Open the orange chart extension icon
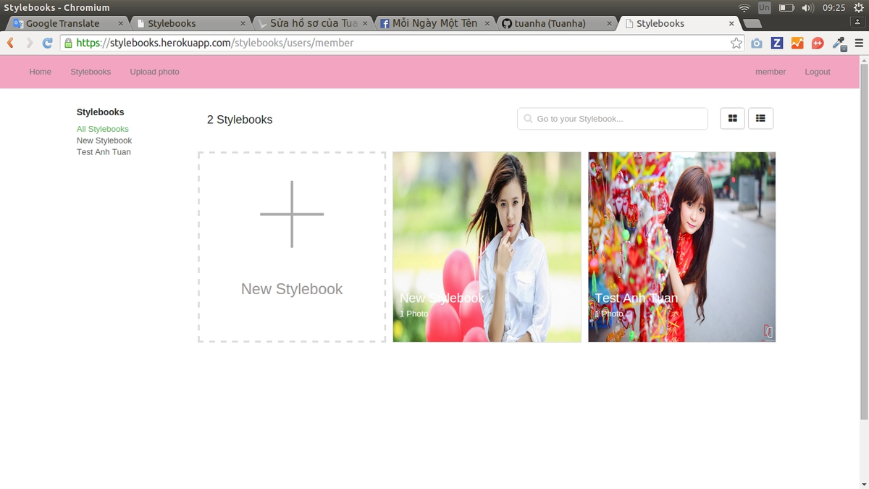Viewport: 869px width, 489px height. coord(797,43)
